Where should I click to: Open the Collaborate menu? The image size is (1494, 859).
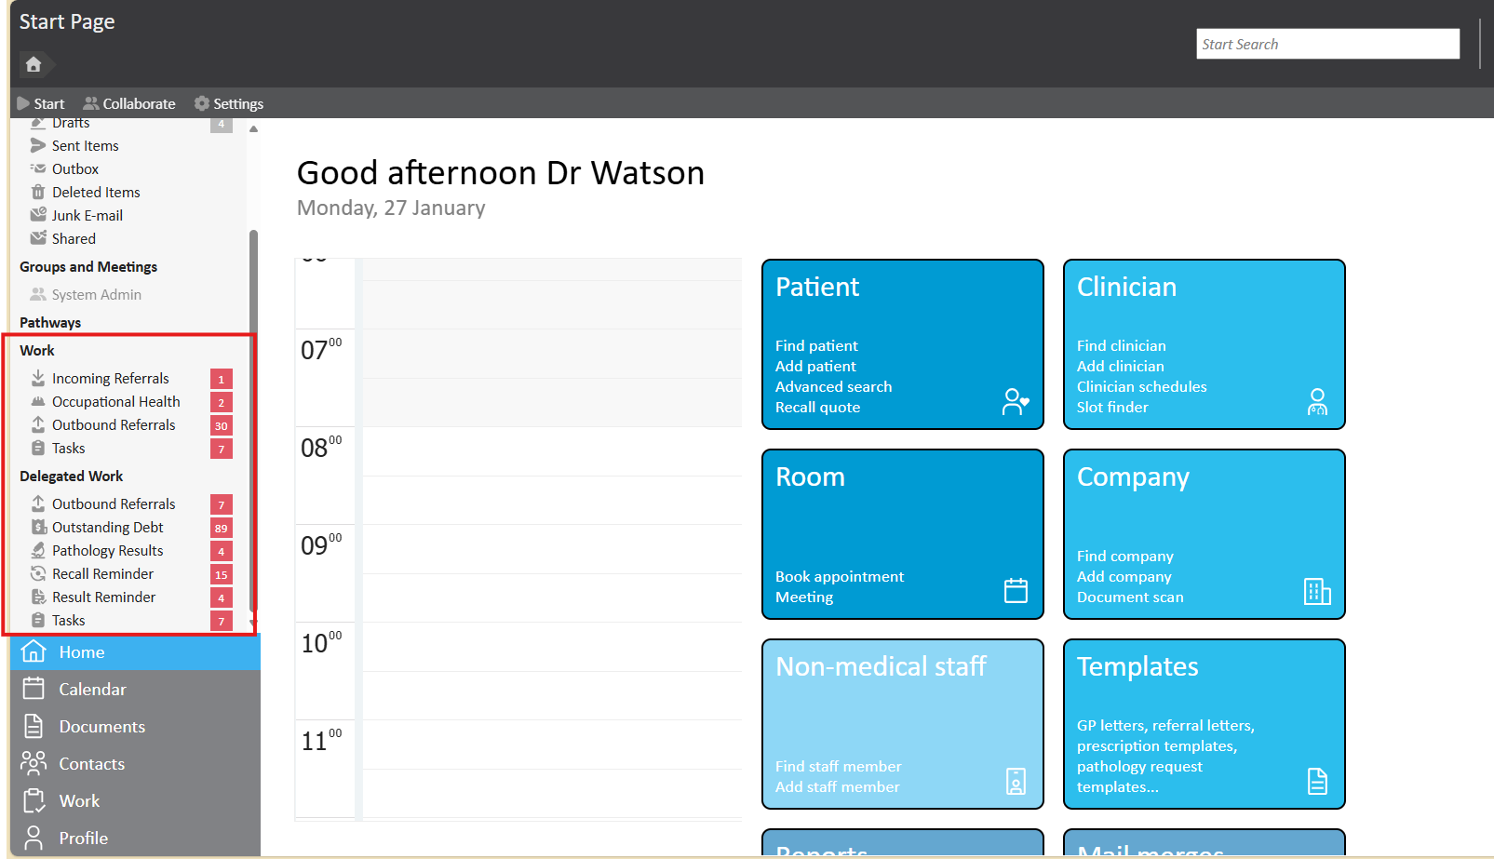coord(129,104)
